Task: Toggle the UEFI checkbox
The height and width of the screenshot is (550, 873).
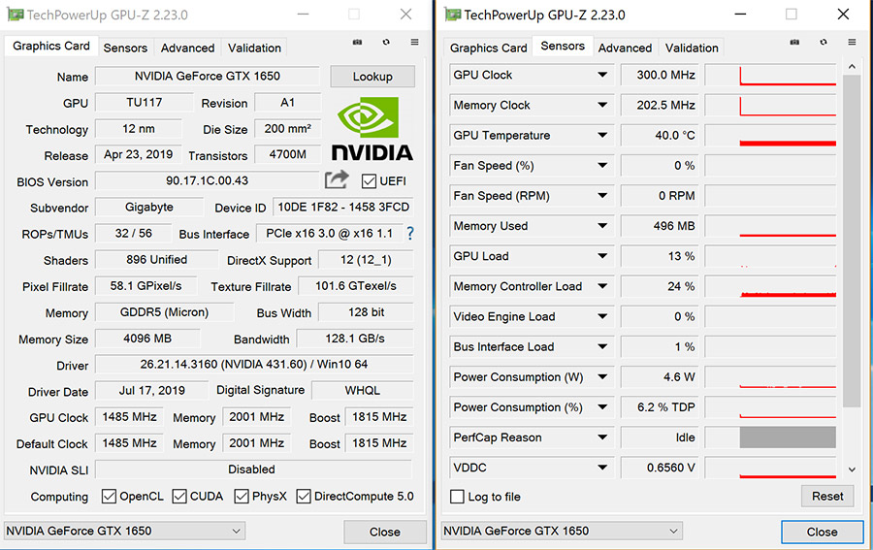Action: 369,181
